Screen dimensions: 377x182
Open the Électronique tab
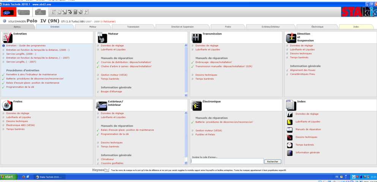click(x=317, y=27)
